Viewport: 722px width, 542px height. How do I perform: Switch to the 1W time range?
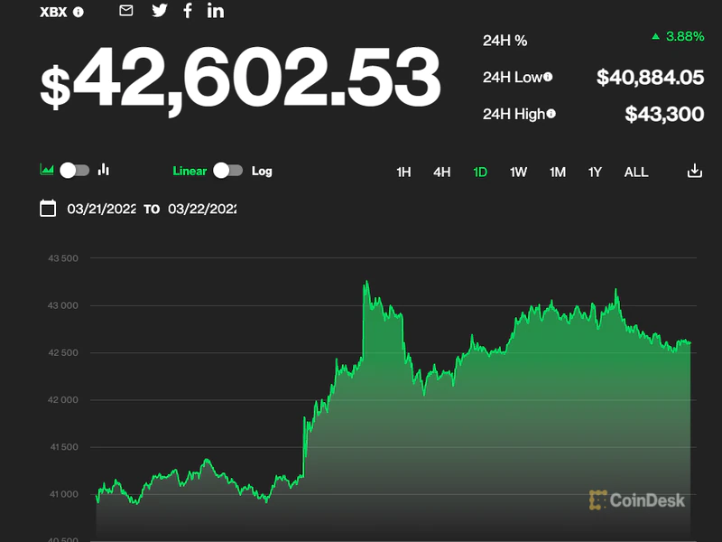[518, 172]
